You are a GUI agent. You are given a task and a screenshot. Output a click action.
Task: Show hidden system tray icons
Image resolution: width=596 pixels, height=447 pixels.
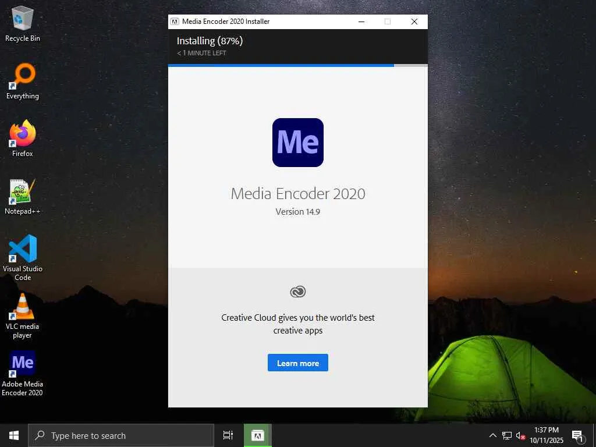[492, 435]
